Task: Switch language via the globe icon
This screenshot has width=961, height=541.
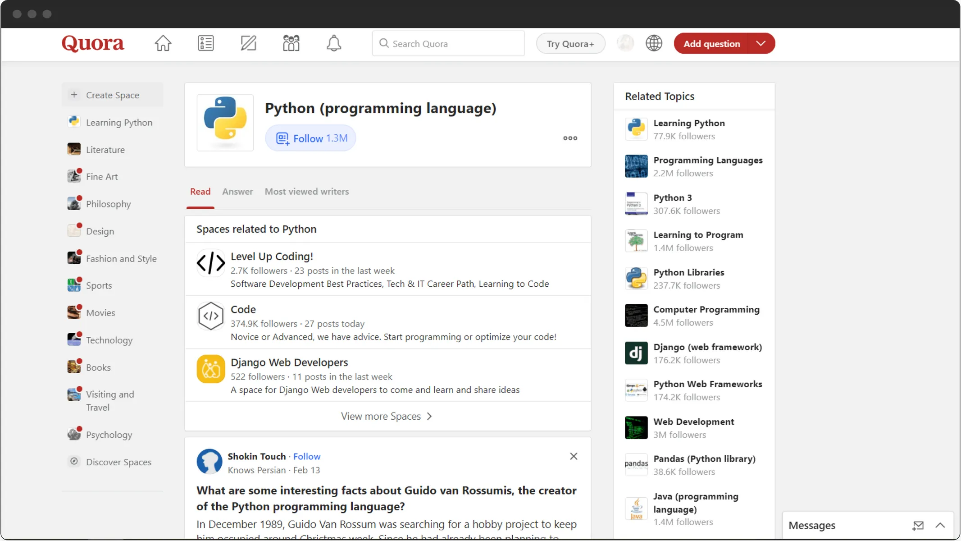Action: tap(654, 43)
